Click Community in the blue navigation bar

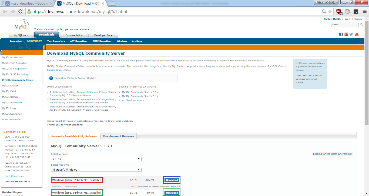tap(34, 41)
